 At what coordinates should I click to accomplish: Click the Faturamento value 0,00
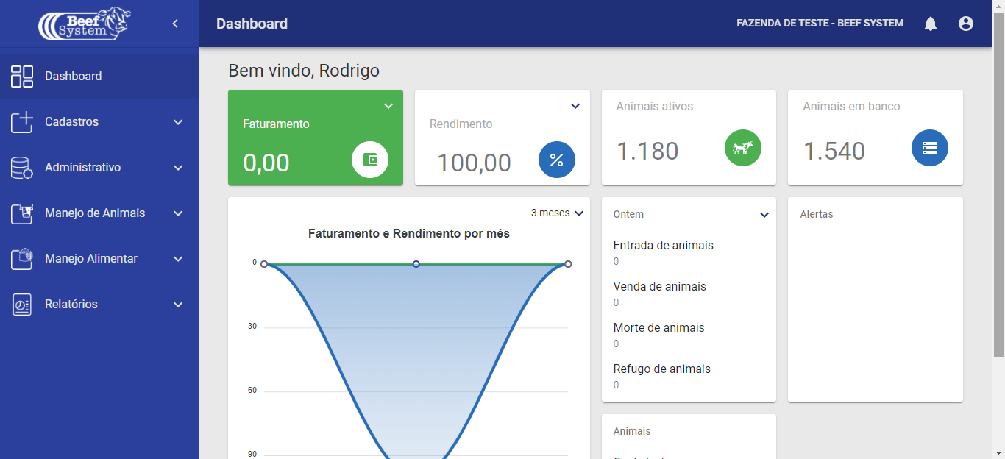pyautogui.click(x=266, y=163)
